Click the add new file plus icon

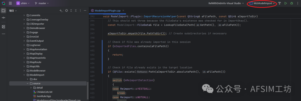(61, 11)
